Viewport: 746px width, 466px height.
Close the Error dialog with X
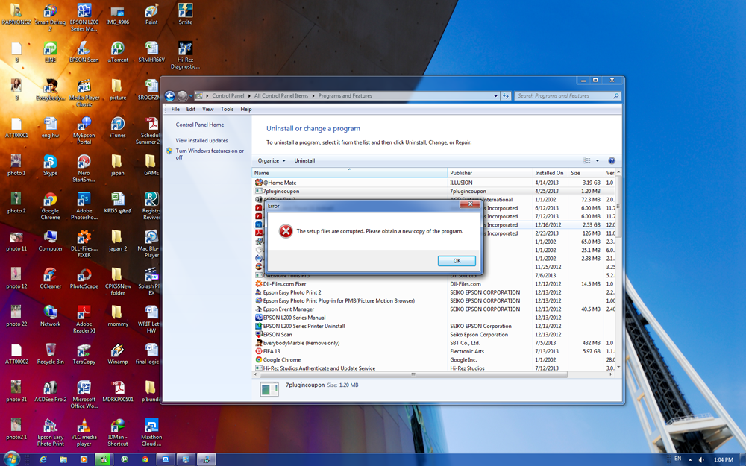(469, 204)
